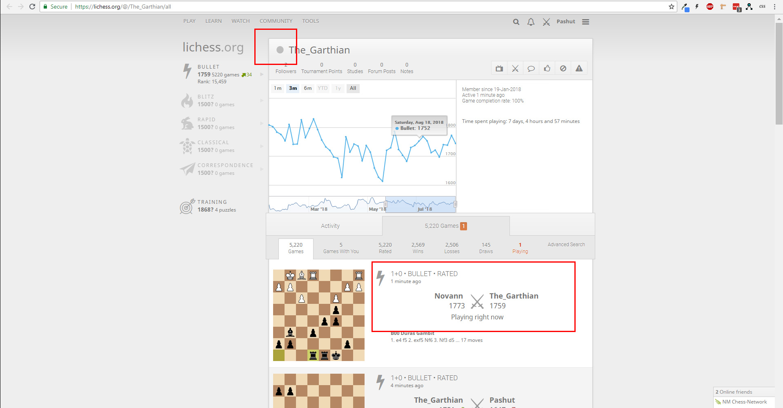Open Chrome's three-dot menu
The width and height of the screenshot is (783, 408).
point(774,7)
